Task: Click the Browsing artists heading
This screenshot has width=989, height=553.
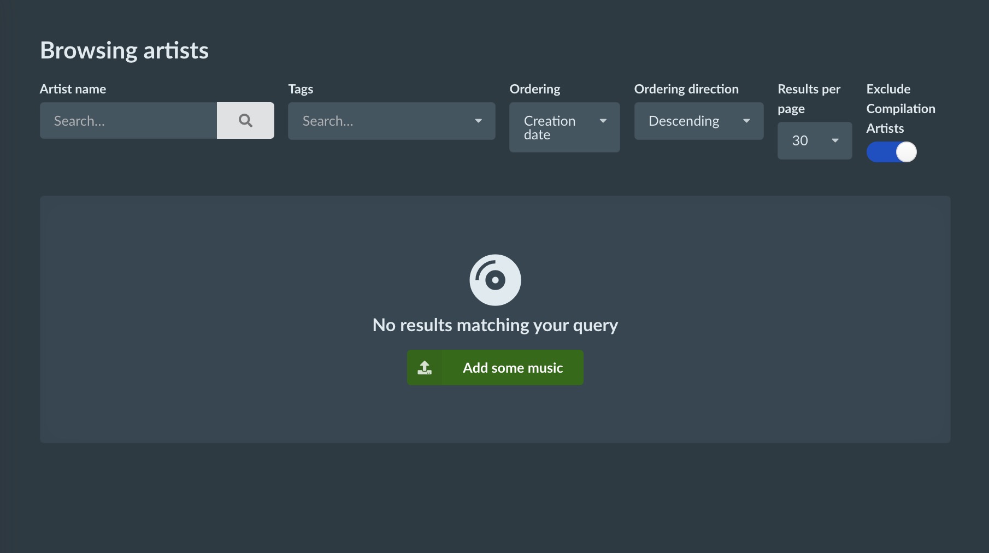Action: coord(124,50)
